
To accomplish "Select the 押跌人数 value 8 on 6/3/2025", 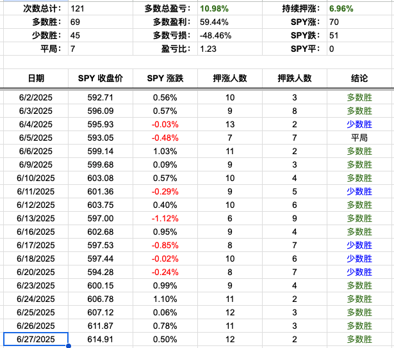I will click(295, 111).
